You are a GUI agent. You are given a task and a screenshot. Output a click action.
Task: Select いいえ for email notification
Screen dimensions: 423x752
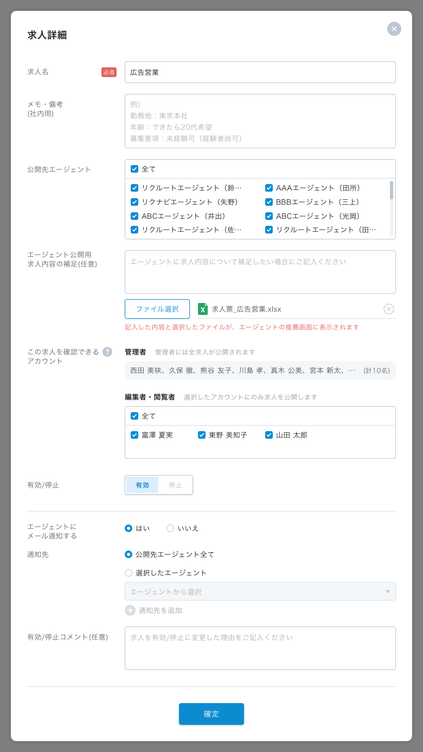pyautogui.click(x=170, y=528)
